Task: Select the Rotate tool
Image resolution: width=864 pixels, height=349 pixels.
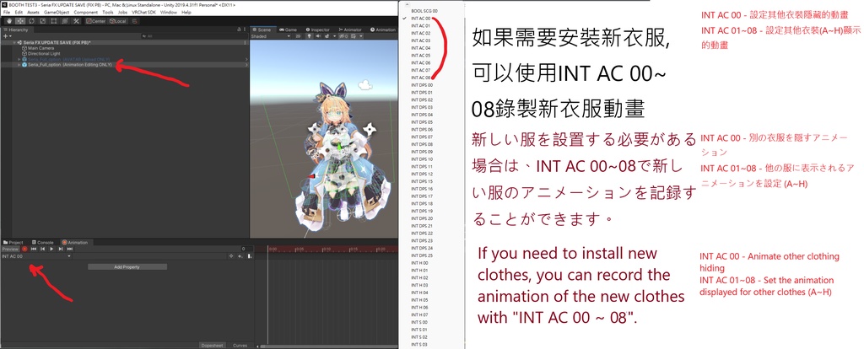Action: click(31, 21)
